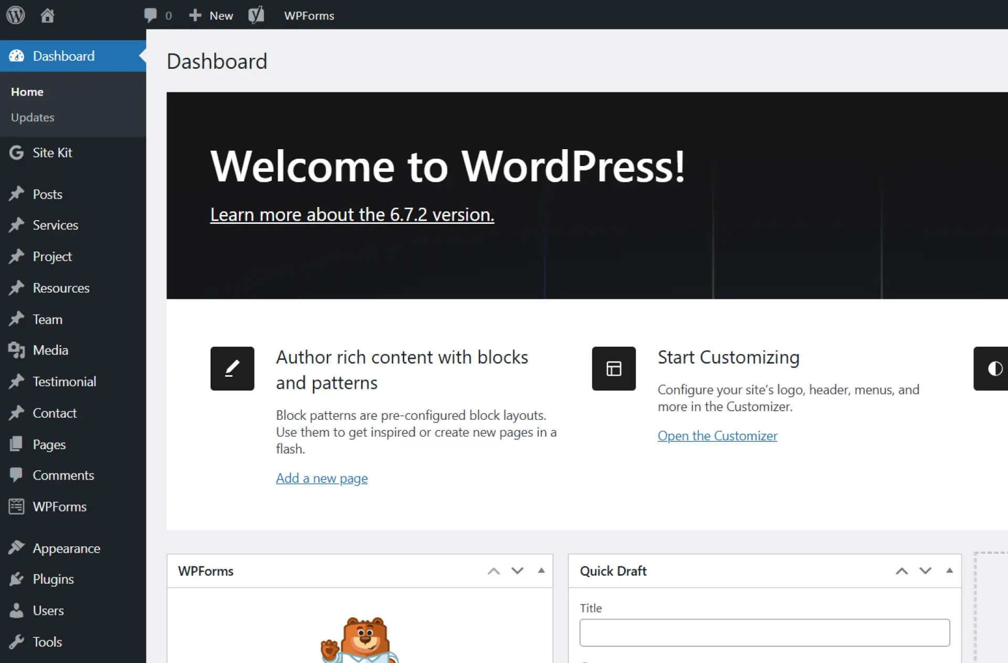Click New in the admin bar
1008x663 pixels.
221,16
